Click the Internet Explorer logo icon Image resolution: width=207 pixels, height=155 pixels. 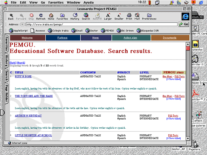coord(185,16)
